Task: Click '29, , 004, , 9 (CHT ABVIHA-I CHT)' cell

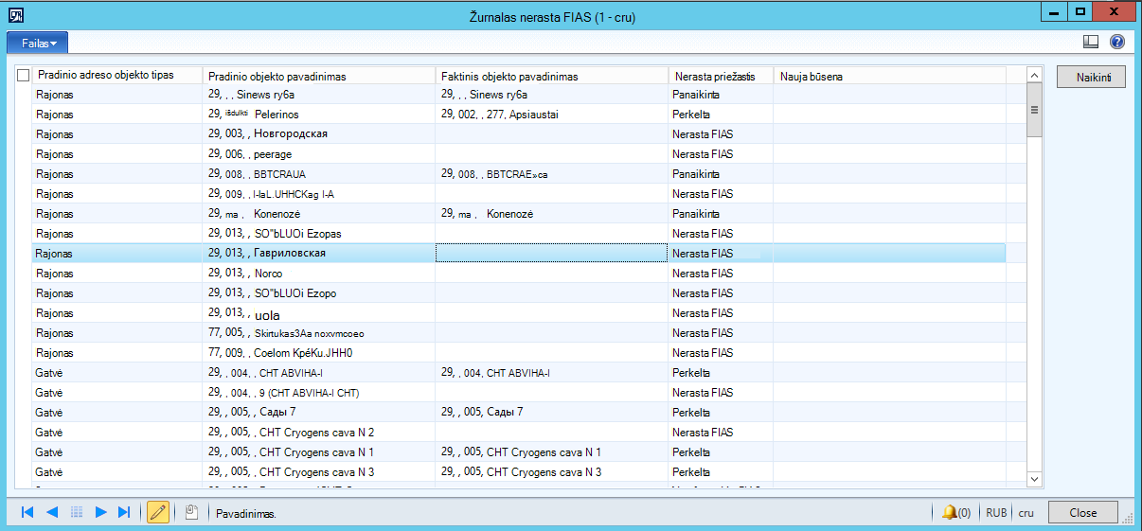Action: [319, 392]
